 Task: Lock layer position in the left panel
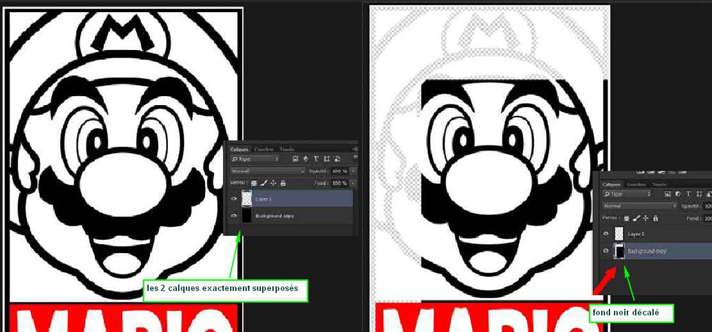pos(274,183)
